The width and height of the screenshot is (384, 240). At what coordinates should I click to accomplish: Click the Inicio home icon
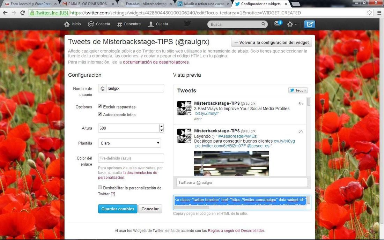pos(67,24)
